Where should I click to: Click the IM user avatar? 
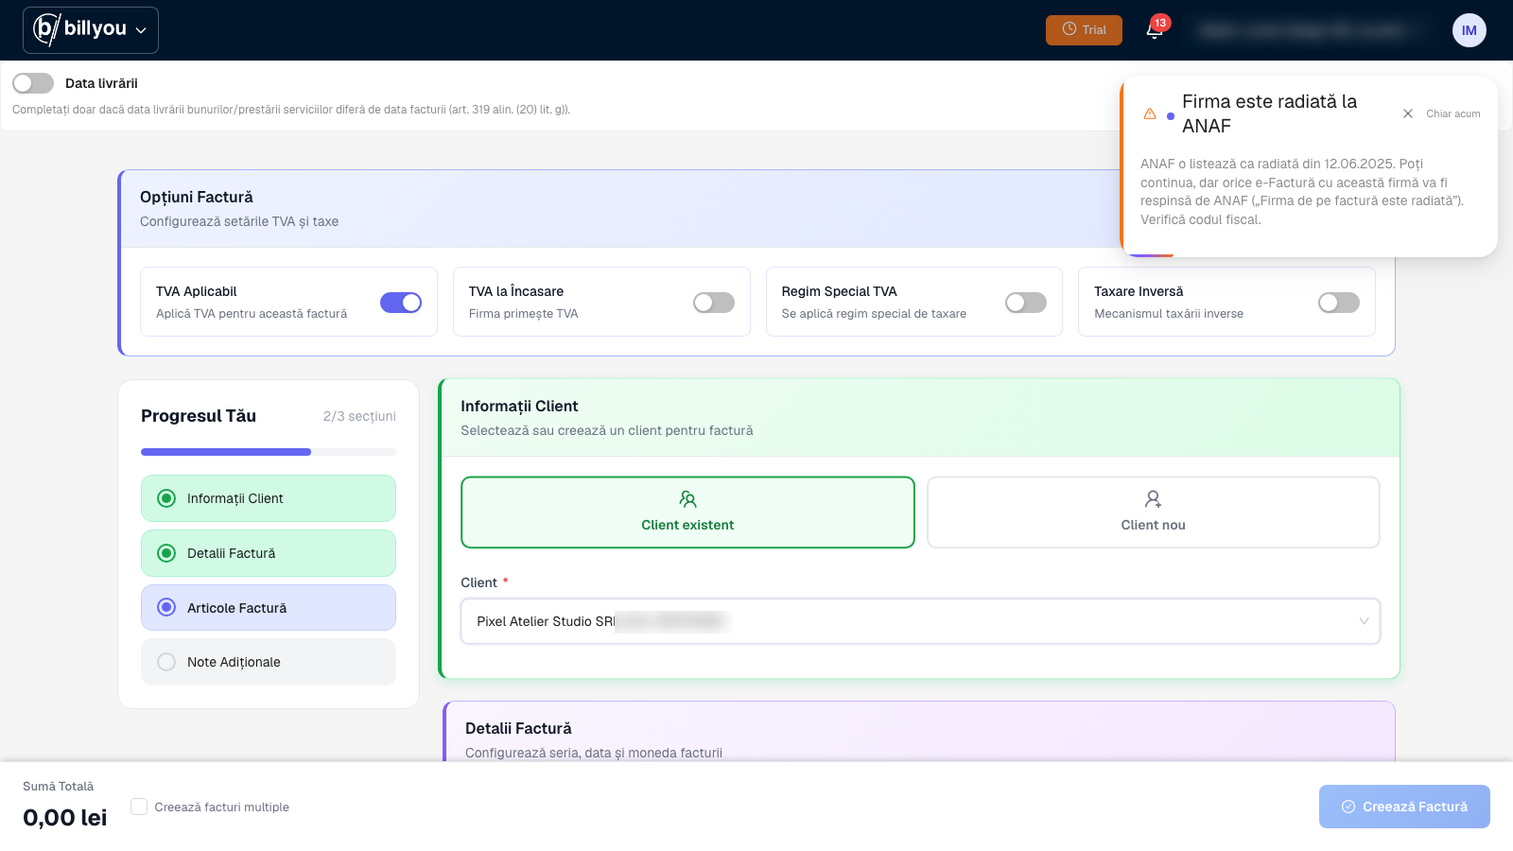coord(1469,30)
